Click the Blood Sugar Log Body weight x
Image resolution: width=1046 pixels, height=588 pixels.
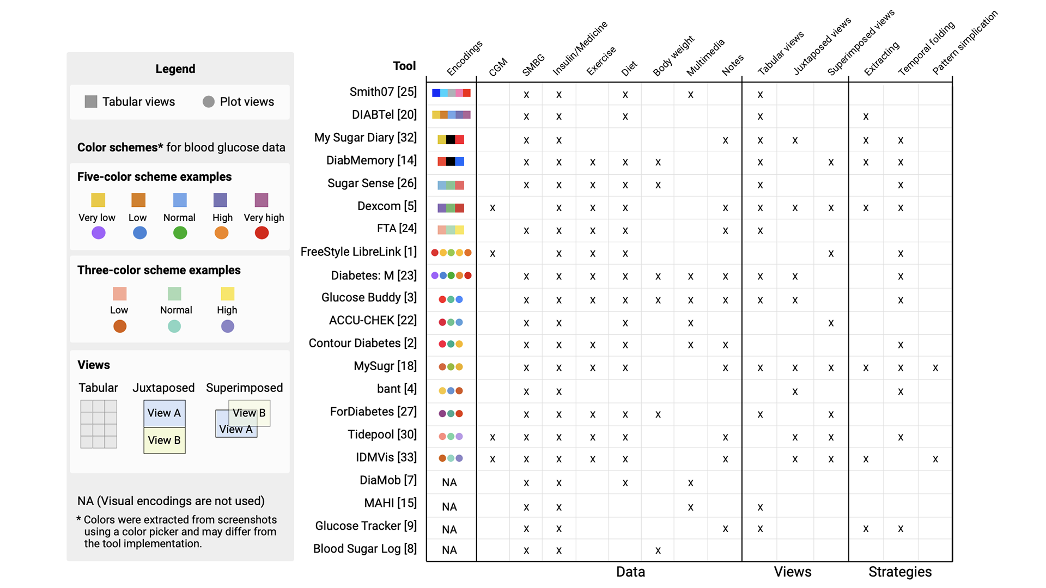pyautogui.click(x=658, y=550)
